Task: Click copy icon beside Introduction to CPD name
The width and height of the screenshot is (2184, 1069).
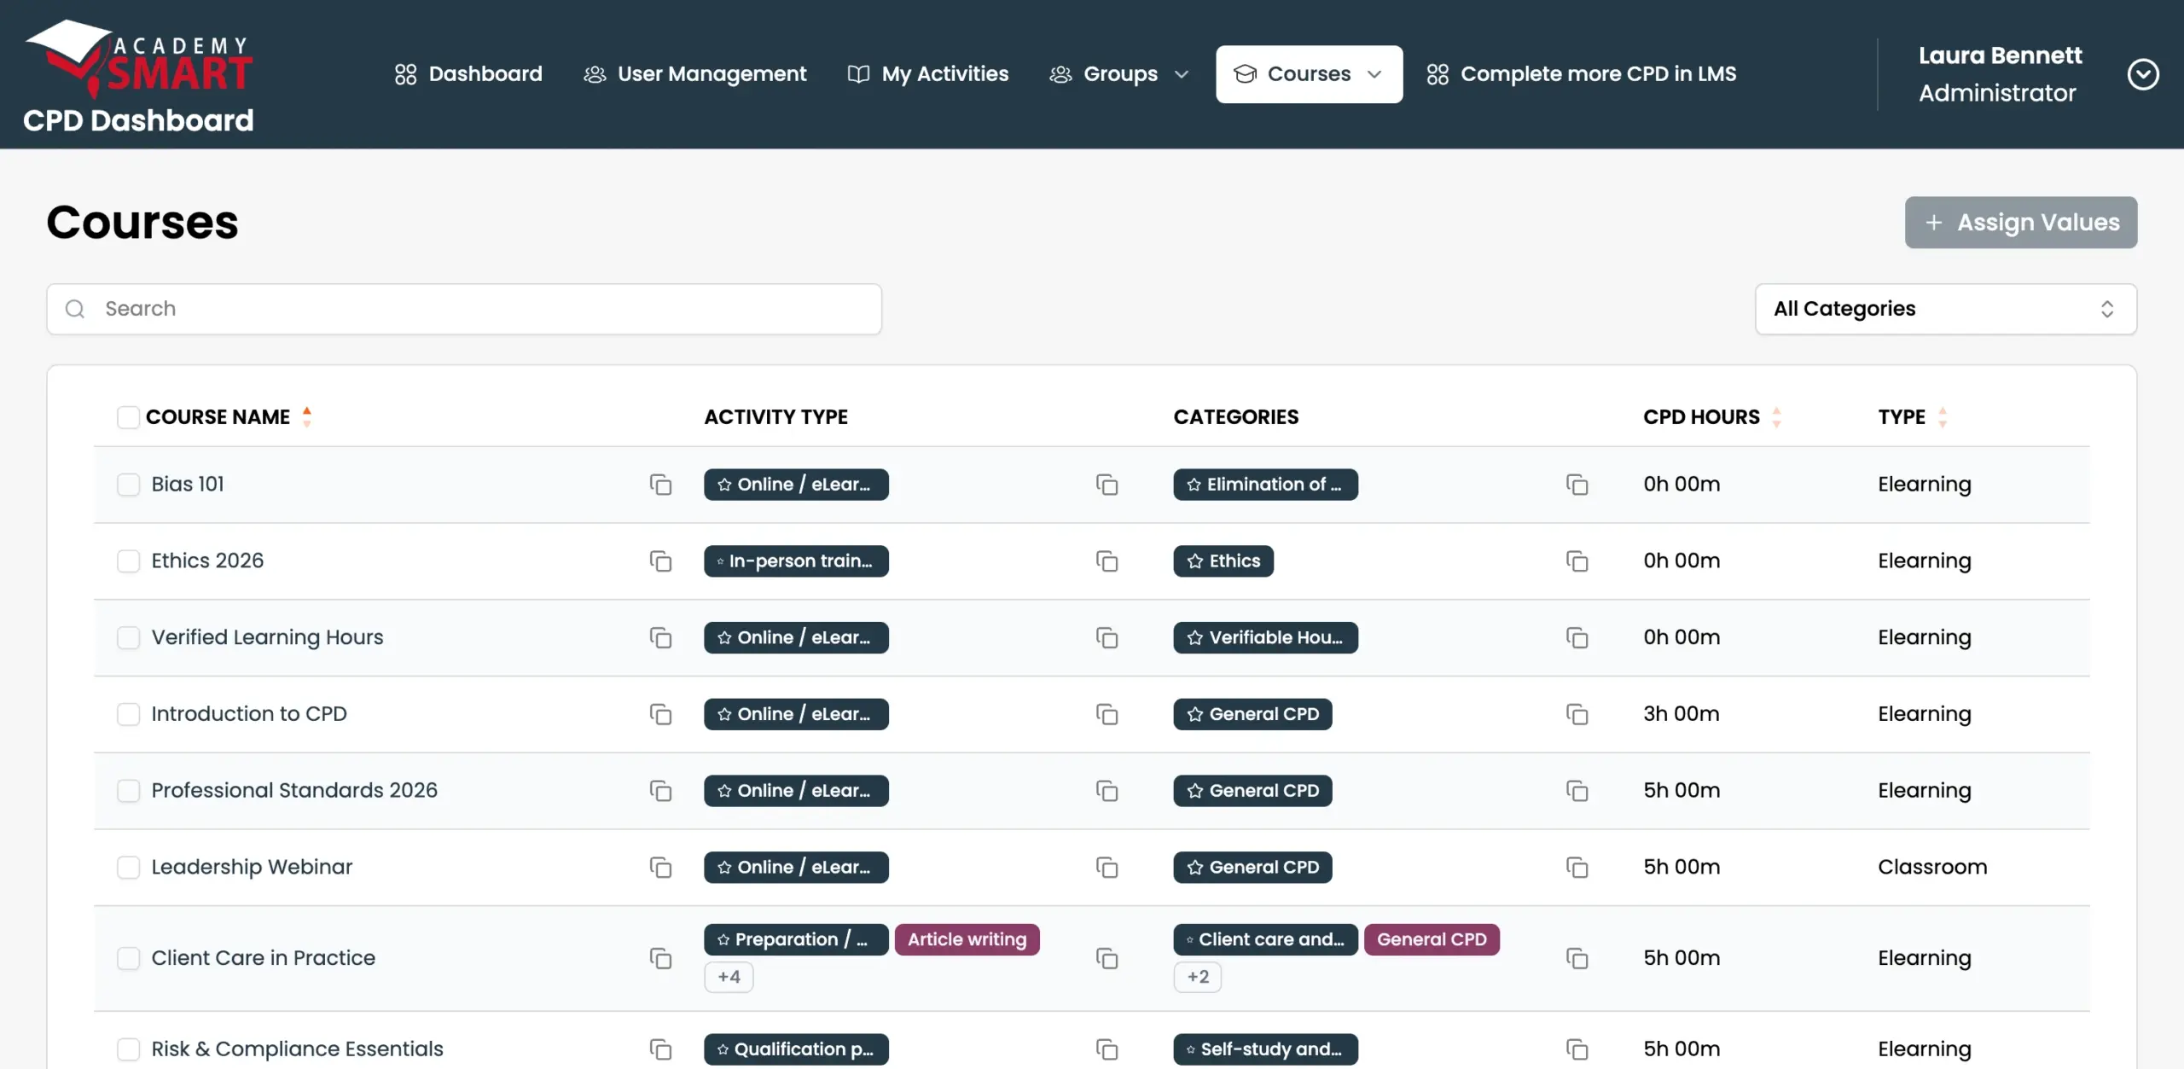Action: pos(660,714)
